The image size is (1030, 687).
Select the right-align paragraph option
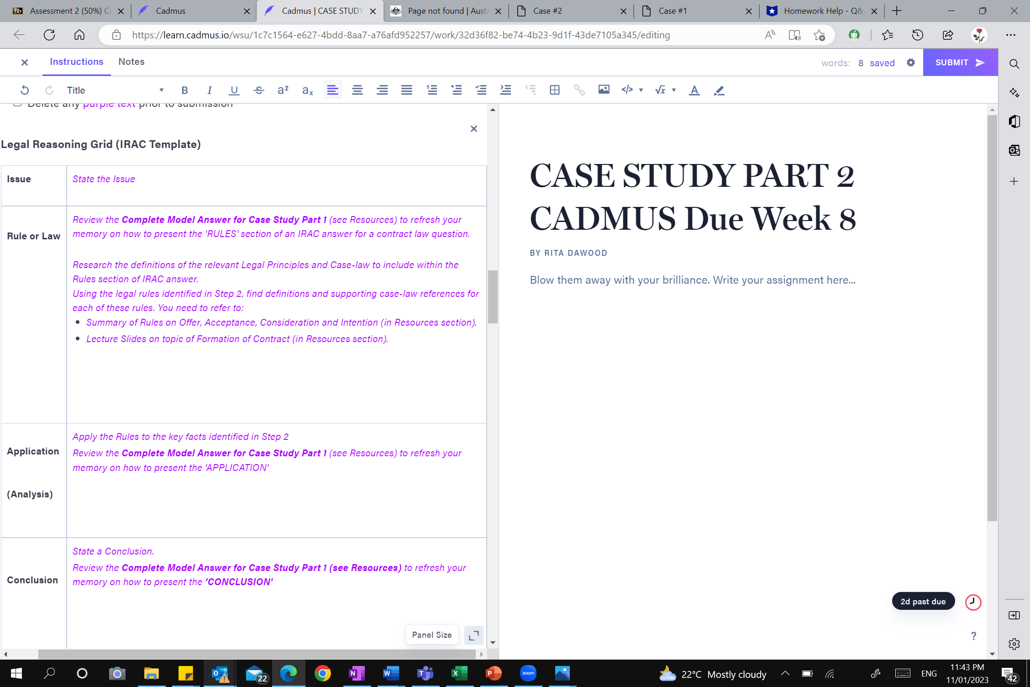382,90
